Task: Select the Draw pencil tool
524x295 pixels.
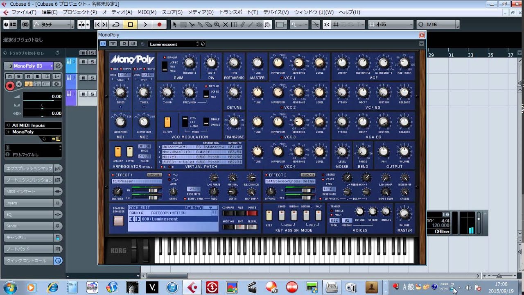Action: point(242,25)
